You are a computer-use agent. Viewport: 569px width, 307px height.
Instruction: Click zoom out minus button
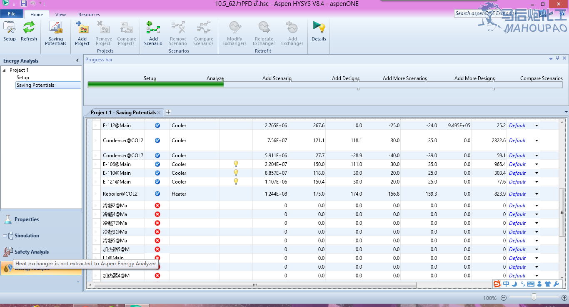coord(504,298)
